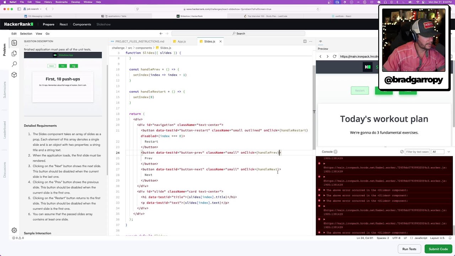The image size is (455, 256).
Task: Click the Restart button in the preview
Action: 360,91
